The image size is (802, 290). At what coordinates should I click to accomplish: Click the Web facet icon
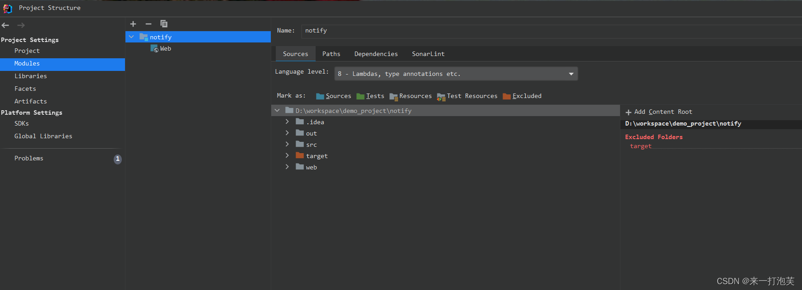(154, 48)
